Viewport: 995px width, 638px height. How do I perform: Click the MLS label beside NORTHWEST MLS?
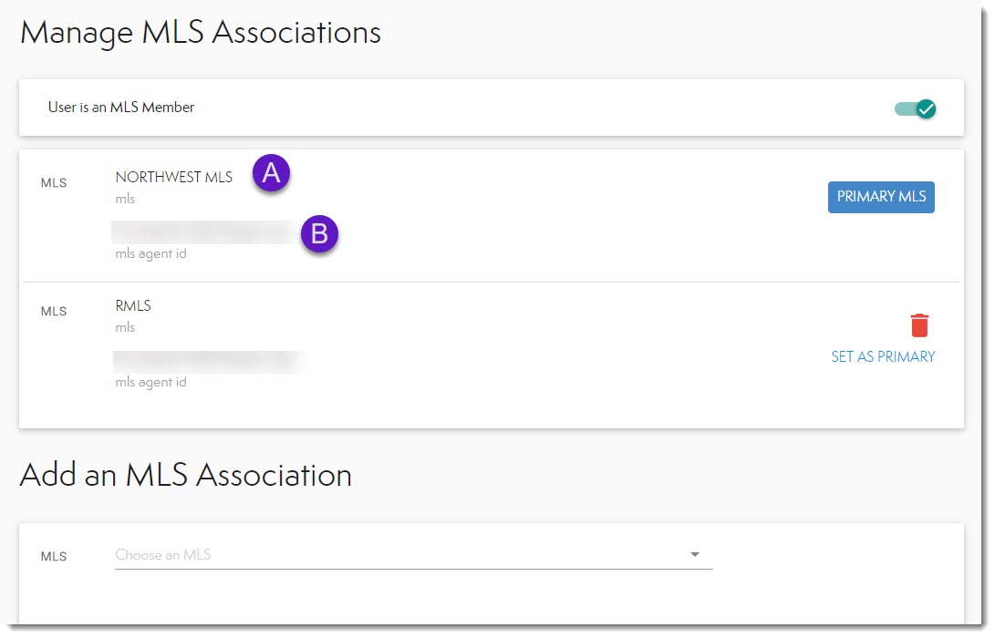pos(54,183)
